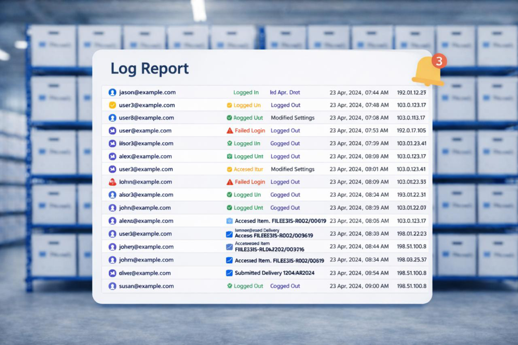518x345 pixels.
Task: Open the alex@example.com email link
Action: [x=145, y=156]
